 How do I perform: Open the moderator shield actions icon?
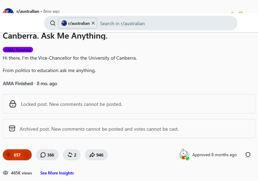[248, 155]
